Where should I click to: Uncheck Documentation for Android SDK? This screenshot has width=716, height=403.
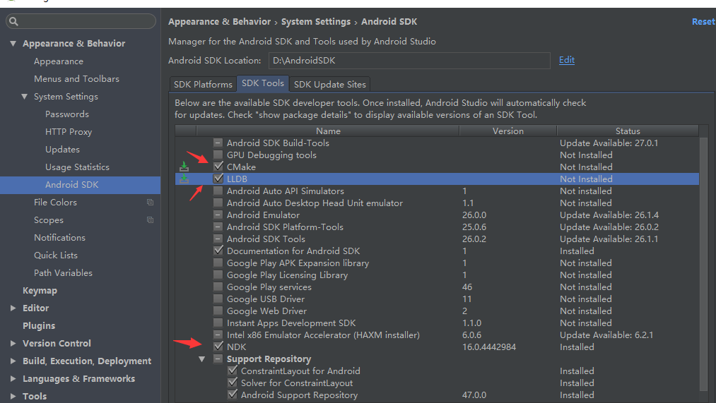click(218, 251)
